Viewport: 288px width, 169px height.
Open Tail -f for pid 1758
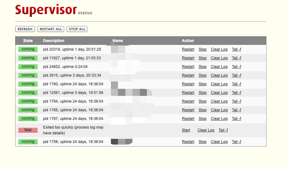click(x=236, y=142)
